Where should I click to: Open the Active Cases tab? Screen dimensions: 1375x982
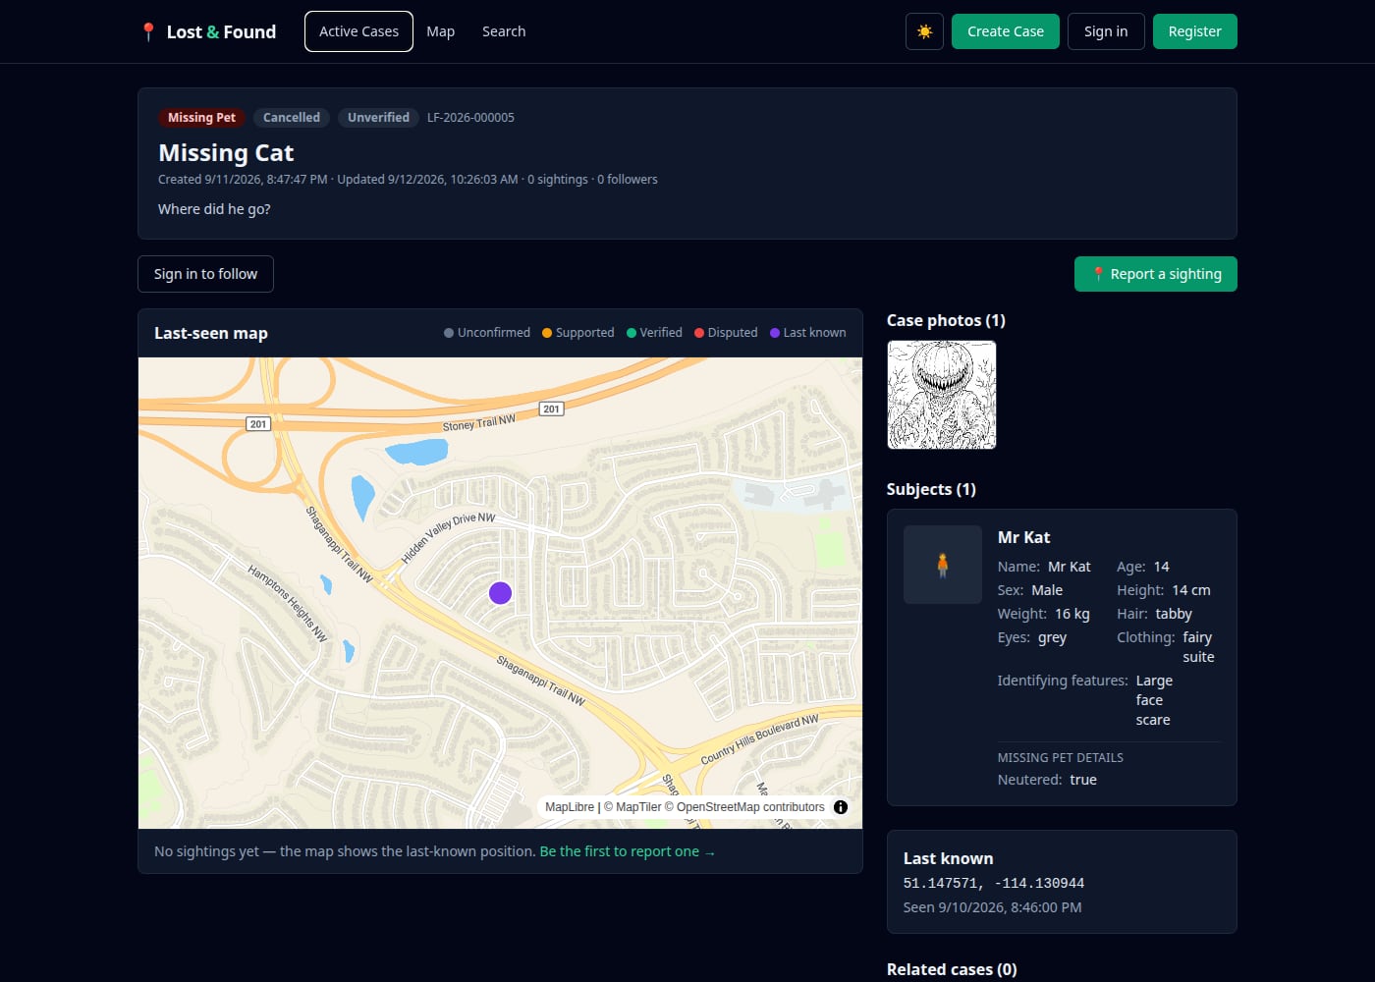(358, 31)
